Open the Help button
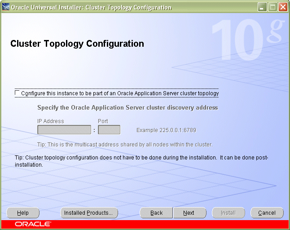290x230 pixels. [x=23, y=213]
